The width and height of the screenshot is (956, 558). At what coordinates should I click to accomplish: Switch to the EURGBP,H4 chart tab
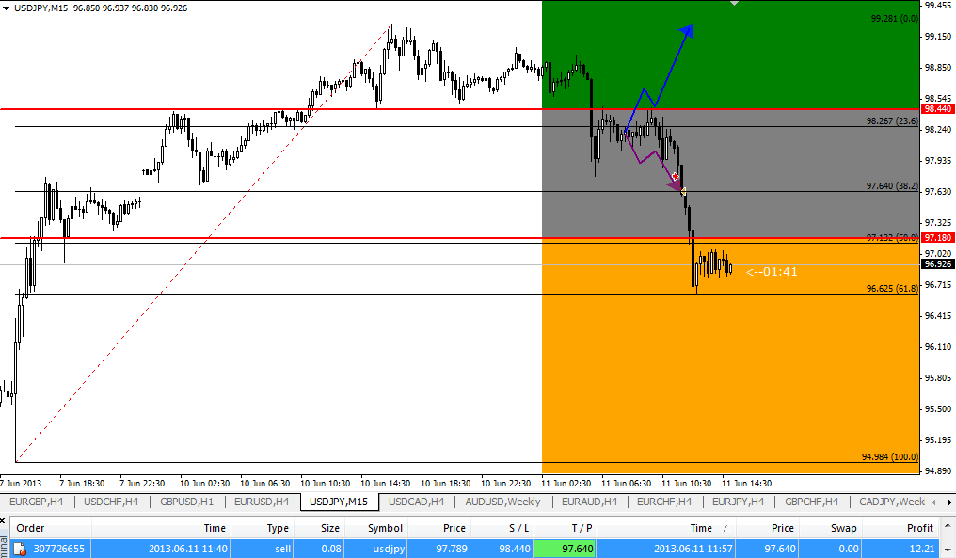38,502
